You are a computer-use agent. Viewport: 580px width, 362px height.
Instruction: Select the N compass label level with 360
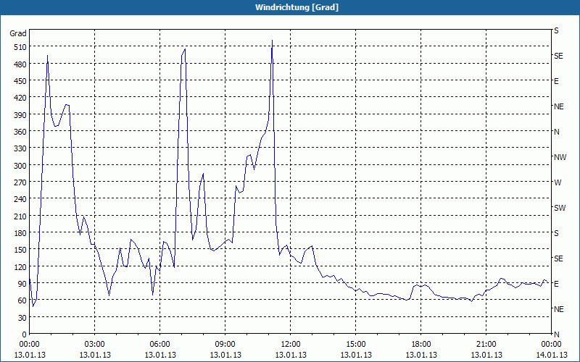tap(556, 132)
